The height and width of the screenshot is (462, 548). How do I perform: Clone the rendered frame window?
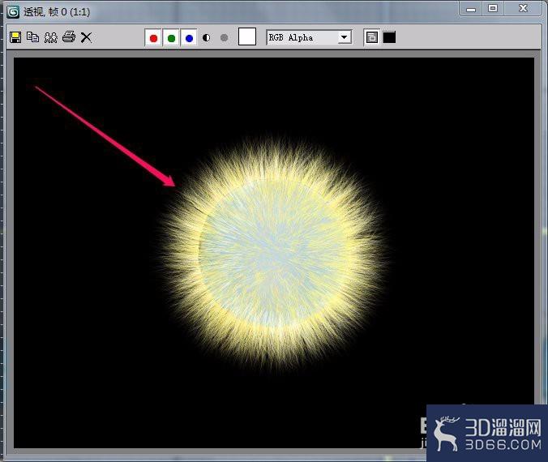(x=51, y=37)
